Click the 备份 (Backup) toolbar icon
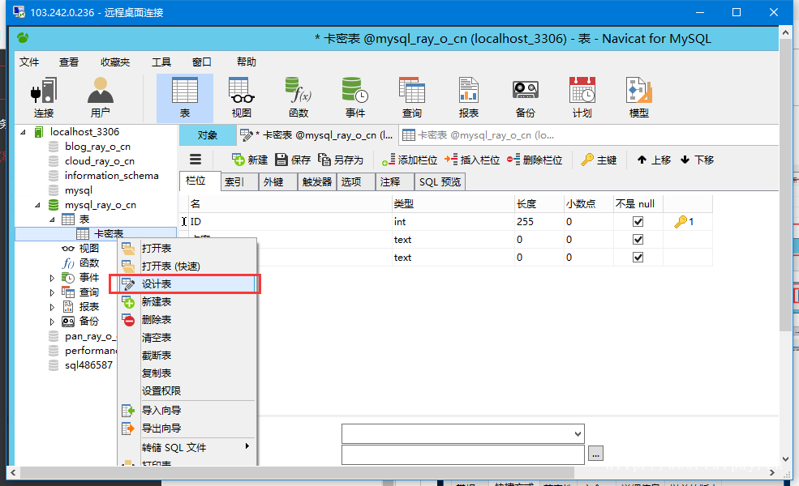The width and height of the screenshot is (799, 486). pos(525,97)
